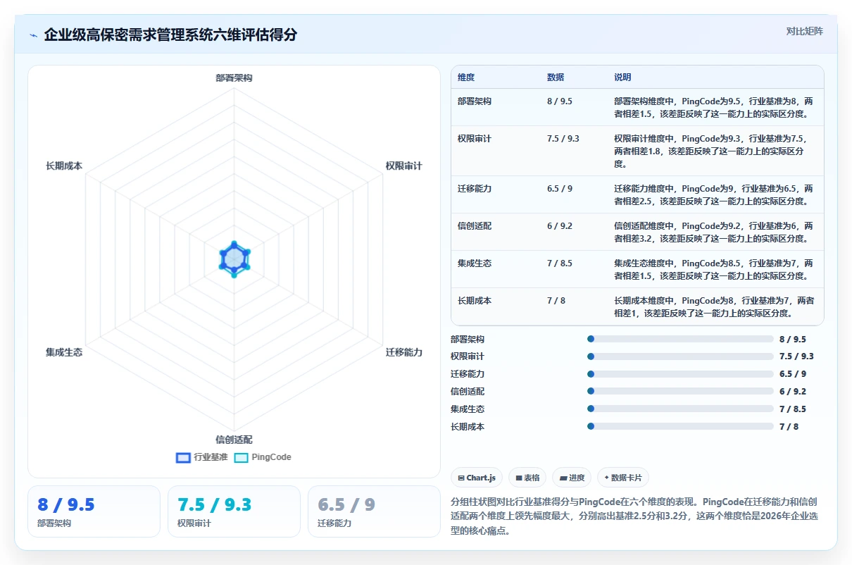Select the 数据卡片 chip
852x565 pixels.
tap(623, 478)
